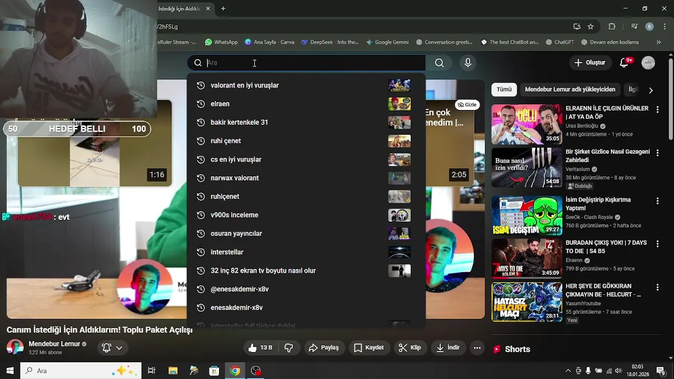Open ELRAENN İLE ÇILGIN ÜRÜNLER video thumbnail
This screenshot has width=674, height=379.
tap(527, 124)
